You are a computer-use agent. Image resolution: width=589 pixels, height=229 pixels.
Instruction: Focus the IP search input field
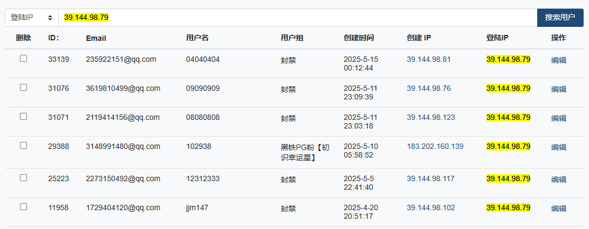(297, 18)
